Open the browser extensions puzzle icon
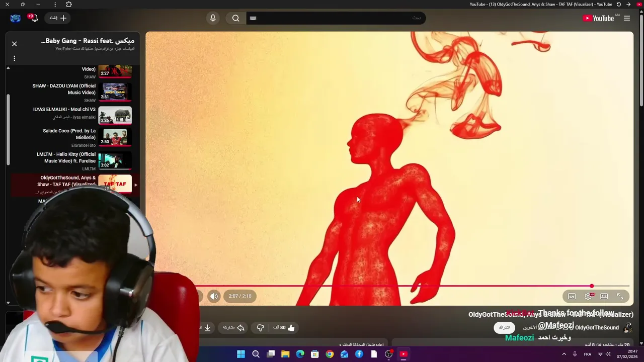 [x=69, y=5]
